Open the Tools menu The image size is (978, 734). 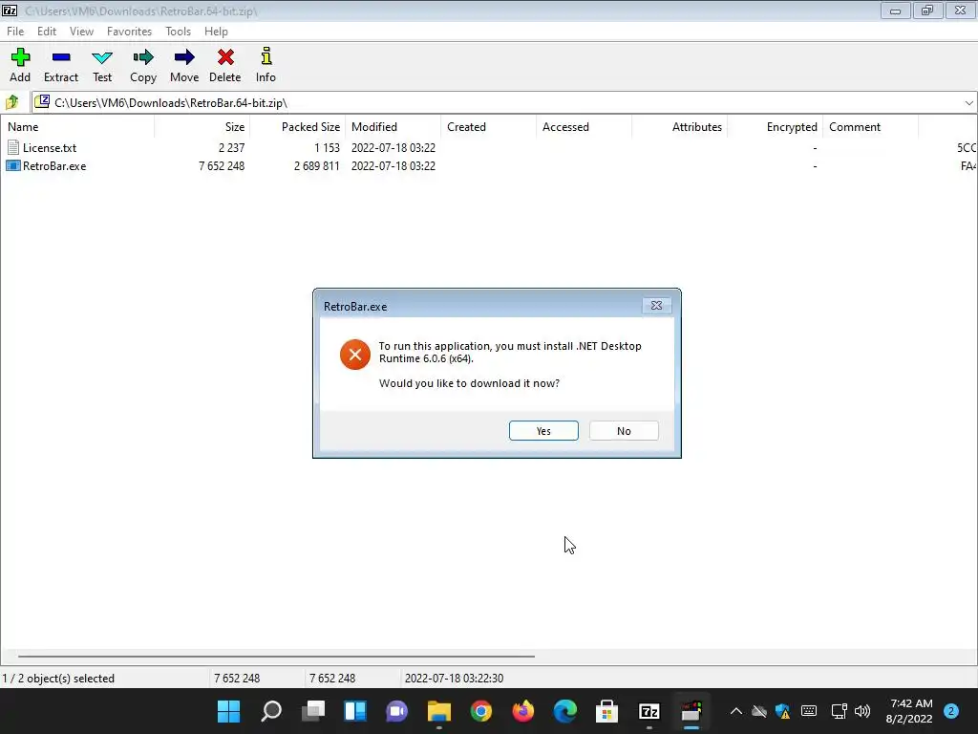point(178,32)
